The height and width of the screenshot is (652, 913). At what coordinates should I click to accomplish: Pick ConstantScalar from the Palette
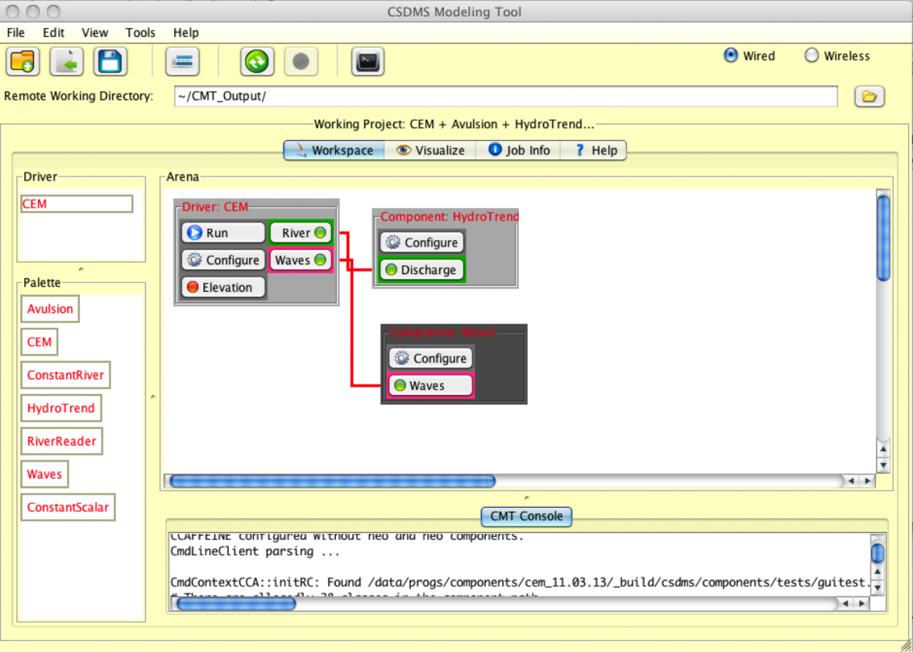[68, 507]
